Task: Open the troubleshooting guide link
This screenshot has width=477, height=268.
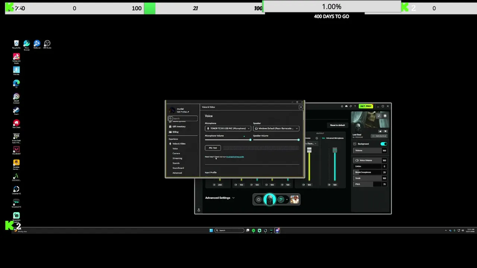Action: click(235, 157)
